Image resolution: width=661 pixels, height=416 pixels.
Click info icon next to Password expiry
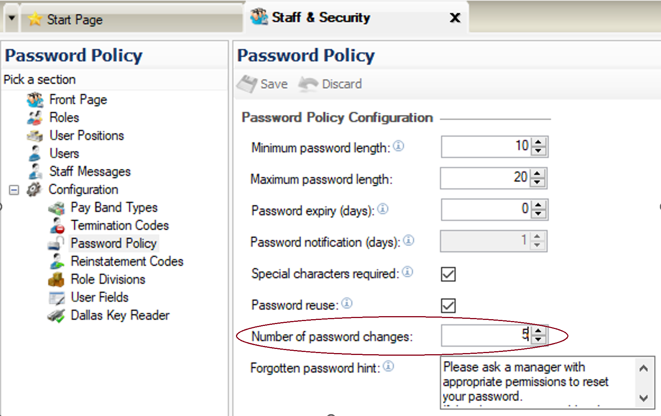(383, 209)
